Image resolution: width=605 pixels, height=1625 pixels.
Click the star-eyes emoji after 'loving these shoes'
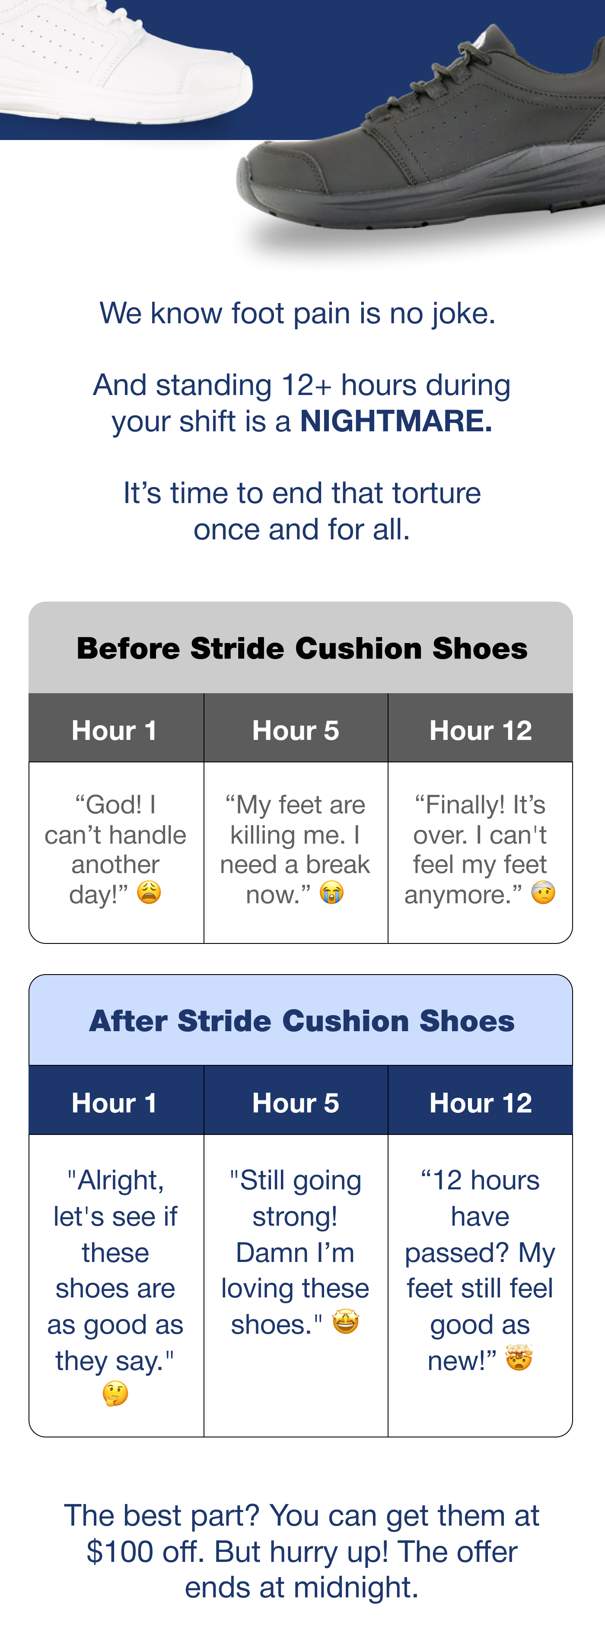(x=346, y=1321)
